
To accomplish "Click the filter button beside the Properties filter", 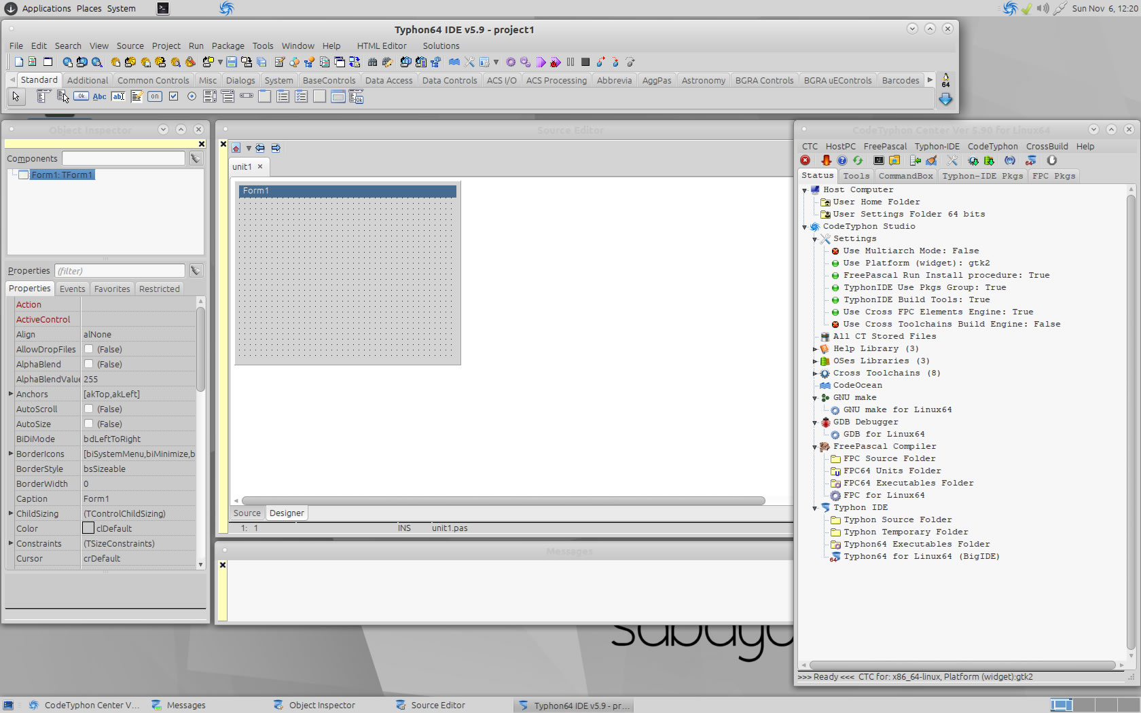I will click(x=196, y=271).
